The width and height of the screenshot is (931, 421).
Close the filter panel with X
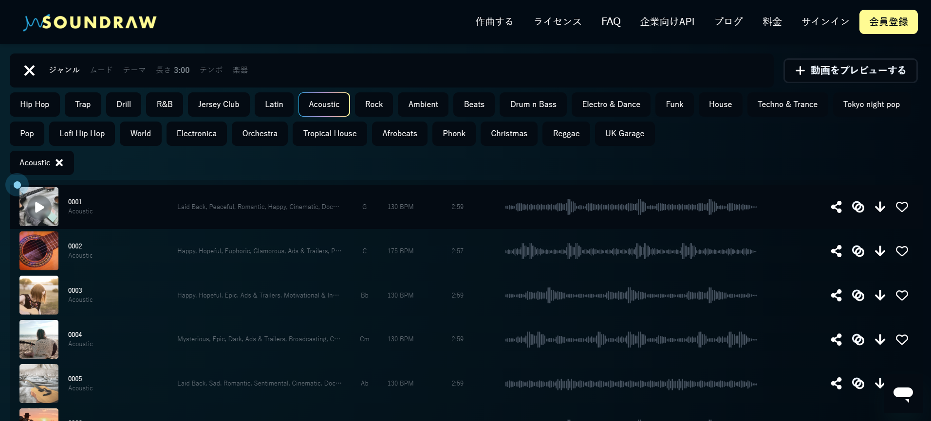pos(29,70)
